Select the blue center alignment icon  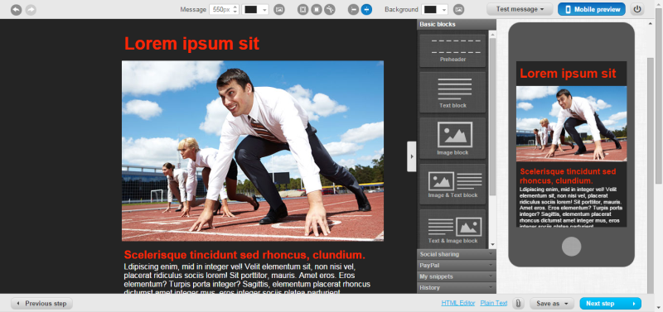[366, 9]
